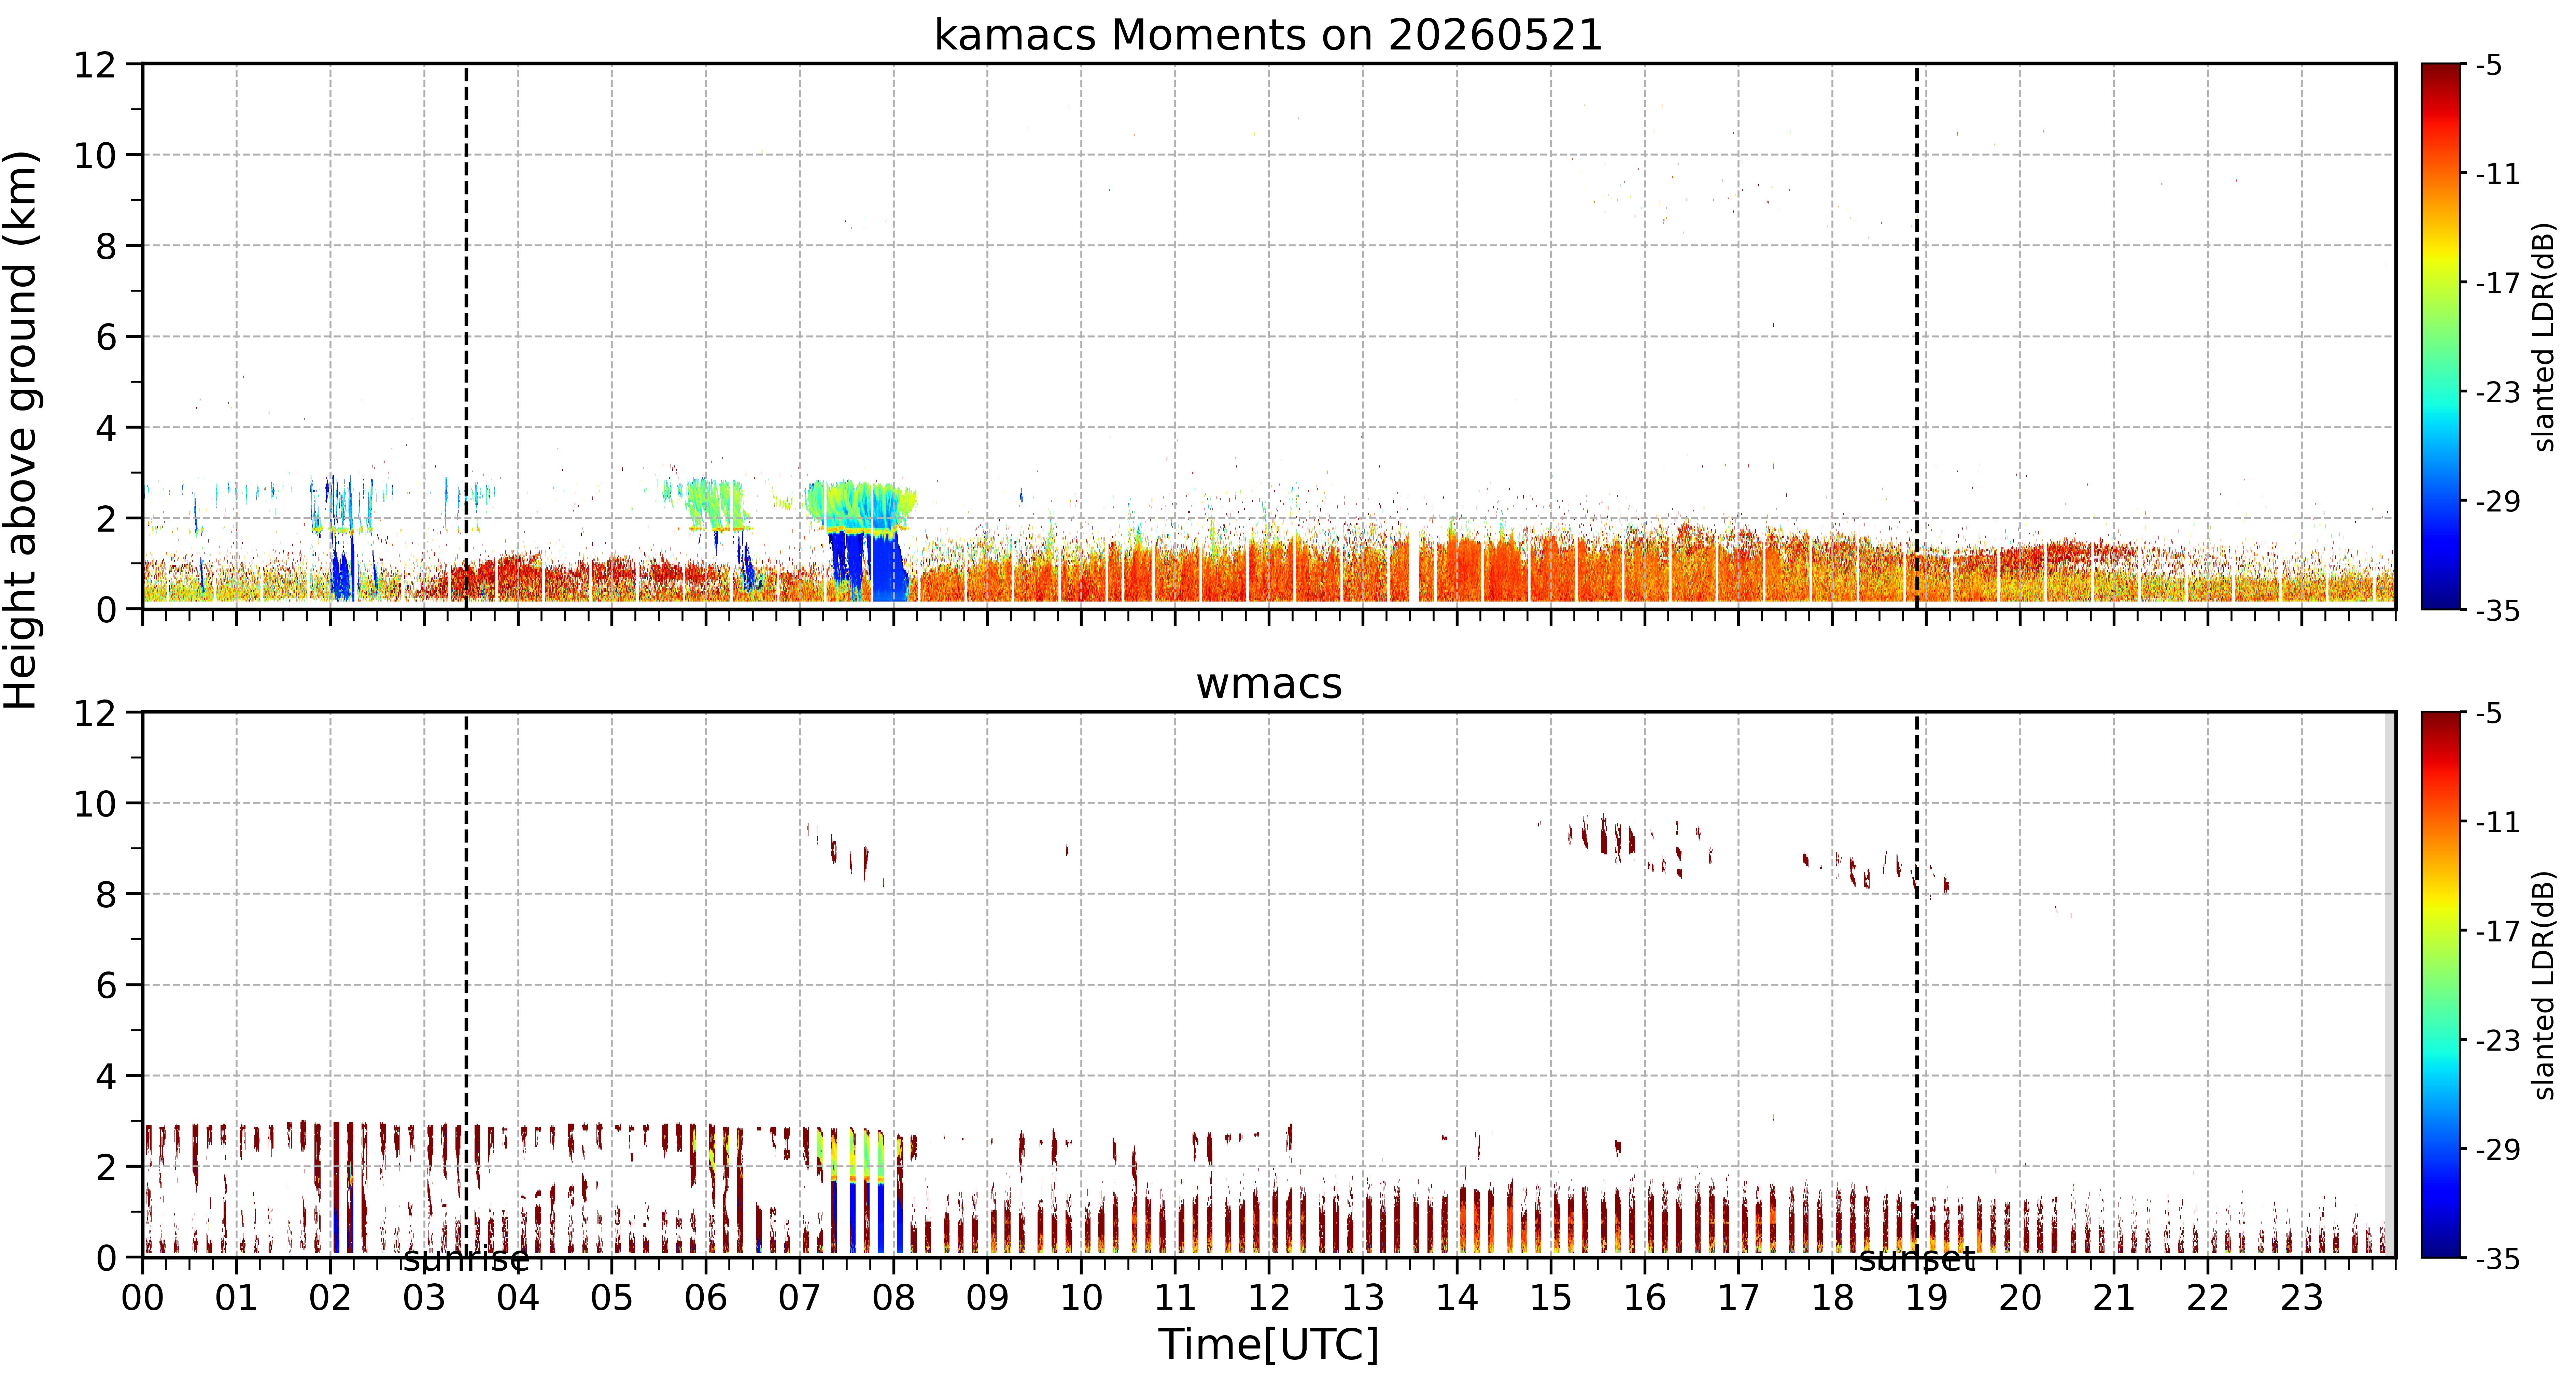2576x1385 pixels.
Task: Click the kamacs colorbar's "slanted LDR(dB)" label
Action: point(2544,337)
